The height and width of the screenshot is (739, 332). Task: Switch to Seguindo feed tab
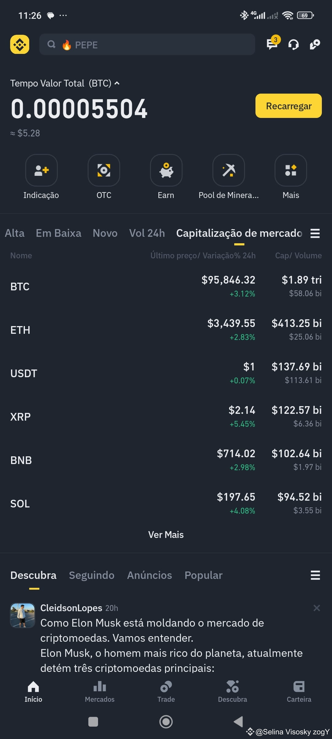(x=92, y=575)
